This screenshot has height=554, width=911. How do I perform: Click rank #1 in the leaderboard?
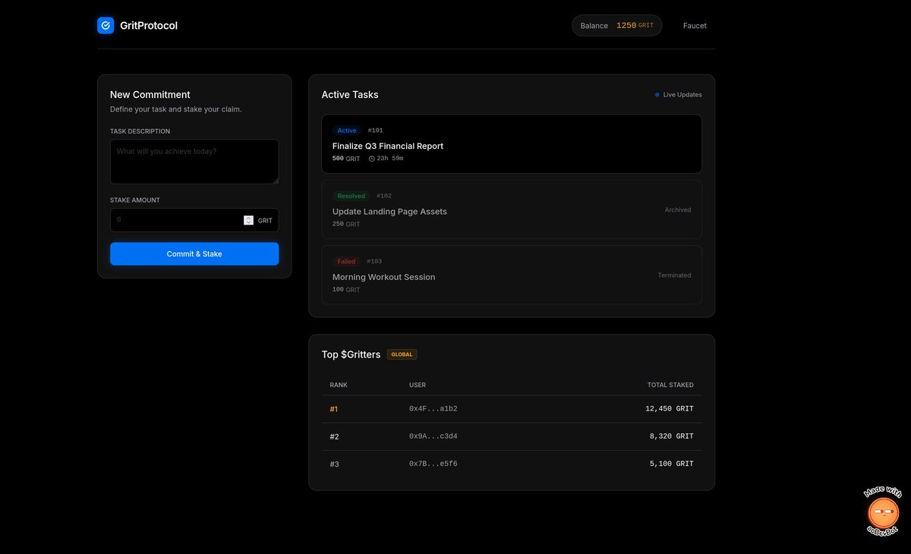tap(334, 409)
